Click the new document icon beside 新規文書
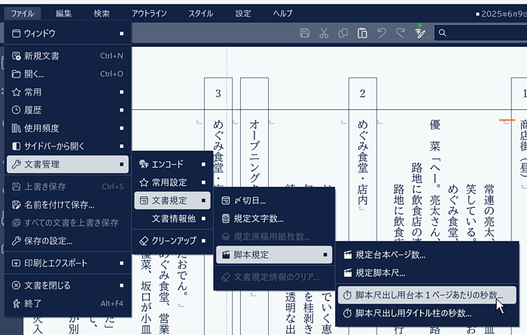Screen dimensions: 527x335 pos(16,56)
